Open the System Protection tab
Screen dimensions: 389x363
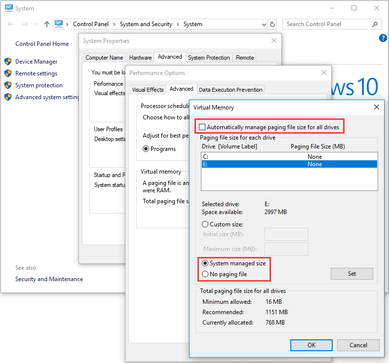[x=209, y=58]
